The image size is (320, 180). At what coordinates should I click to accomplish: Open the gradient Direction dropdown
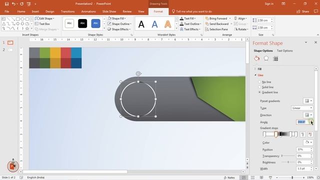(x=308, y=115)
